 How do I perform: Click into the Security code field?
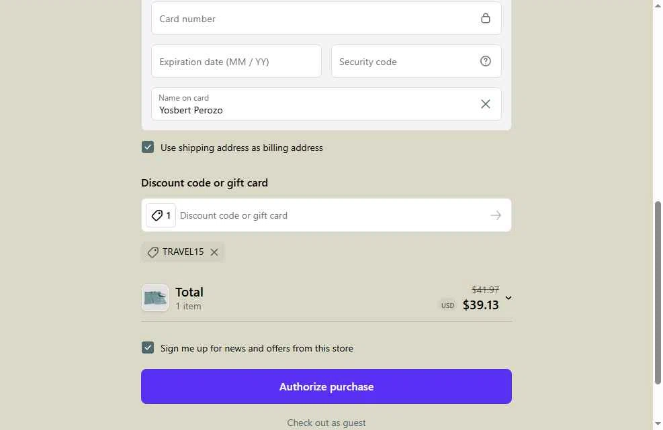(403, 62)
